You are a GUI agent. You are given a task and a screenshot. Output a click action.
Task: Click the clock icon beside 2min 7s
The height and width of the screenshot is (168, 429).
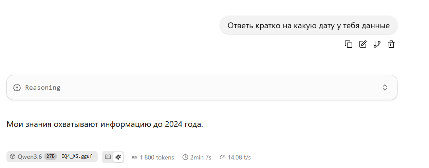185,157
